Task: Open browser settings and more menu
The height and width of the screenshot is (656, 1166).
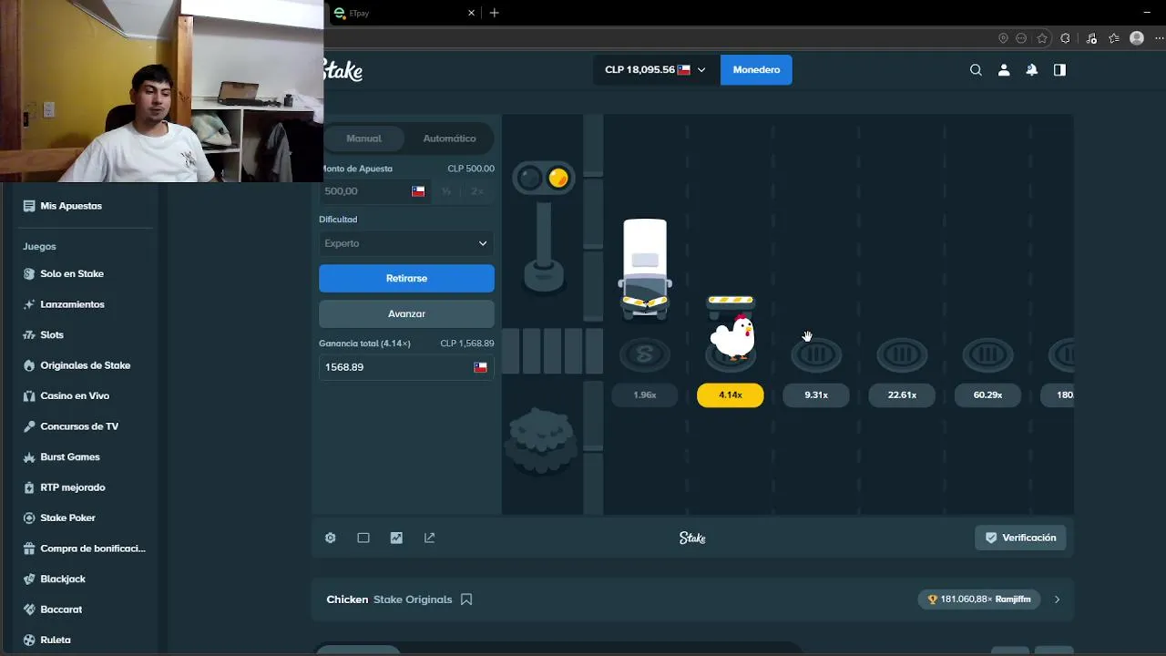Action: pyautogui.click(x=1158, y=38)
